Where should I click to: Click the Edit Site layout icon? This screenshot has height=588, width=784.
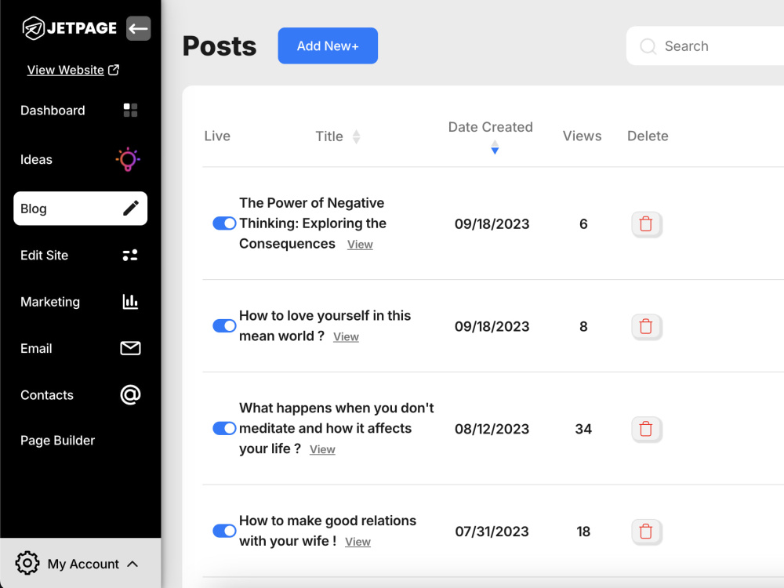130,256
